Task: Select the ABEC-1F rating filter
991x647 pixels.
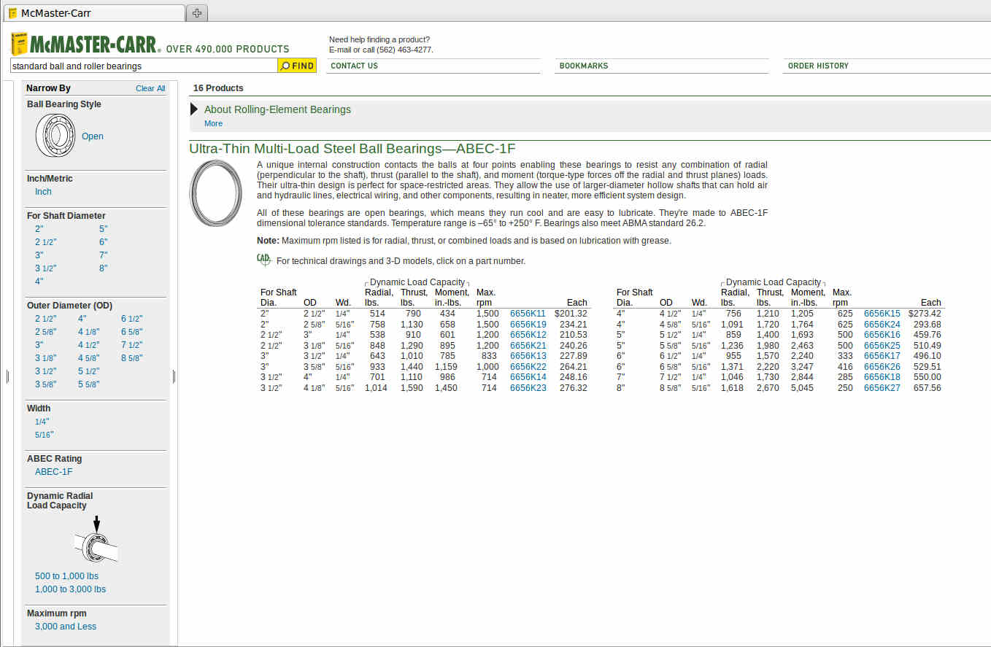Action: pos(54,472)
